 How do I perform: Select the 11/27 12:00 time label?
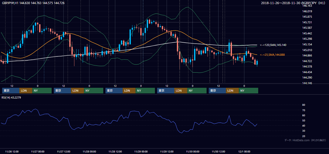tap(63, 151)
